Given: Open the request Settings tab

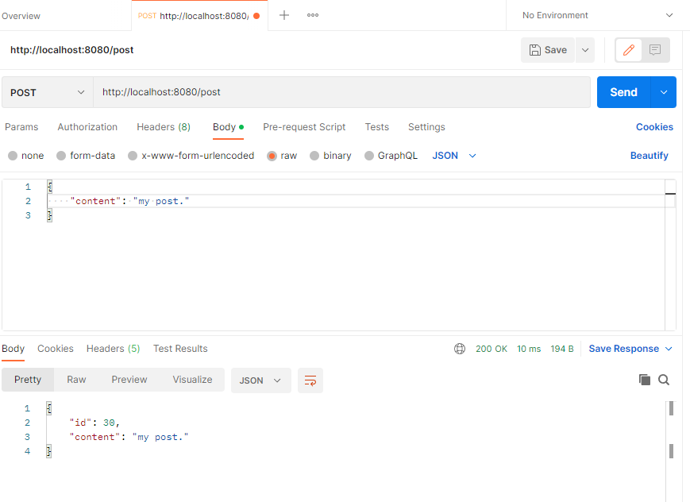Looking at the screenshot, I should tap(426, 127).
